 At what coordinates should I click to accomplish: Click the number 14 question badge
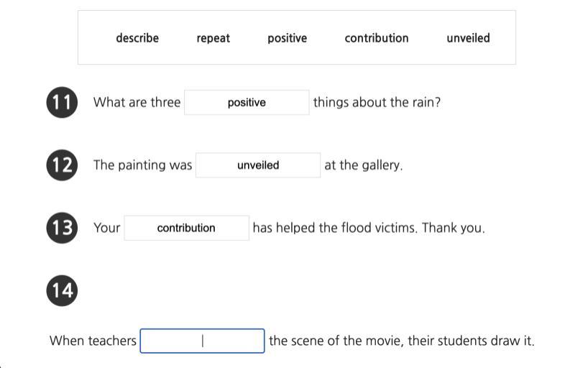pos(62,290)
